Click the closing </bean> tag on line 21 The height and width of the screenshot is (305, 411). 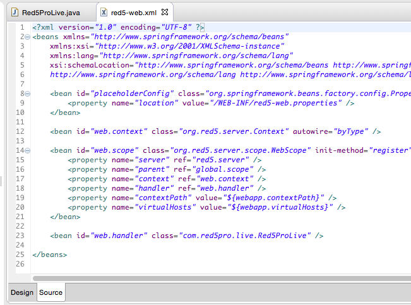click(x=65, y=217)
